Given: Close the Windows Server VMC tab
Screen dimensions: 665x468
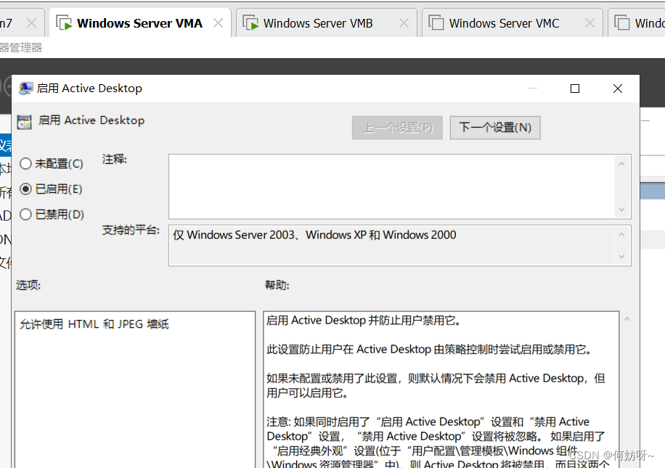Looking at the screenshot, I should point(589,23).
